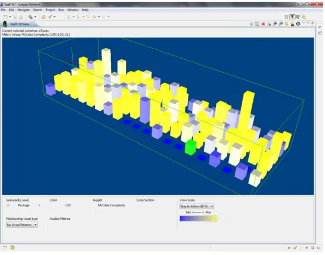Click the yellow Back navigation arrow

[94, 17]
